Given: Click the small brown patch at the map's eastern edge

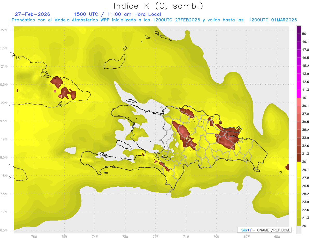Looking at the screenshot, I should pos(287,167).
